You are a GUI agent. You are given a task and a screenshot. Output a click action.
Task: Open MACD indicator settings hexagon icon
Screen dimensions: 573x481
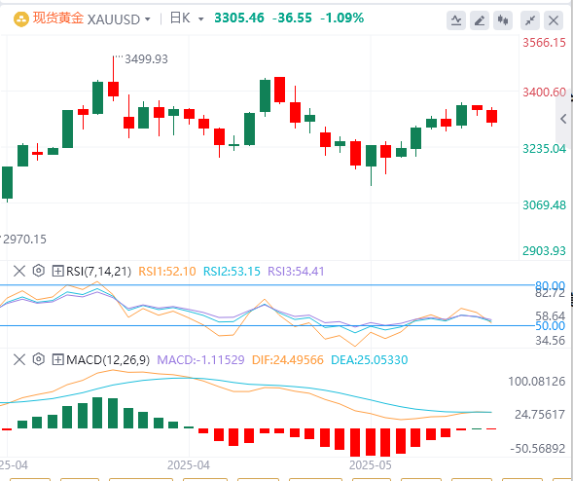click(x=38, y=359)
